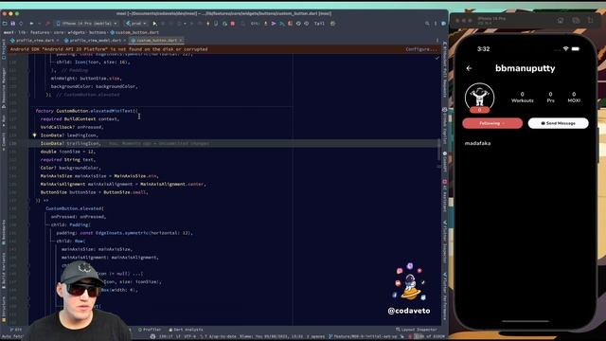Tap the profile avatar in simulator
606x341 pixels.
[480, 97]
